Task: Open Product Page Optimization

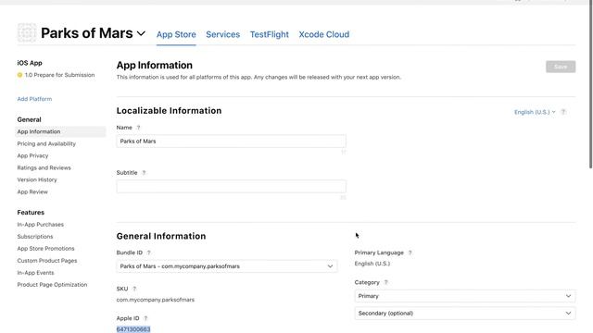Action: (x=52, y=285)
